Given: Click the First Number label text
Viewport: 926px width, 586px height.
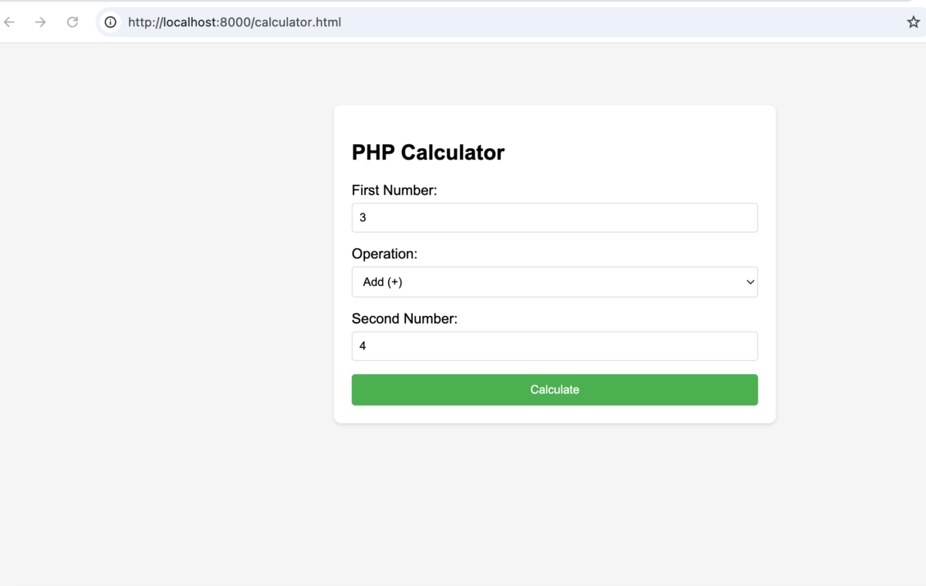Looking at the screenshot, I should pos(394,190).
